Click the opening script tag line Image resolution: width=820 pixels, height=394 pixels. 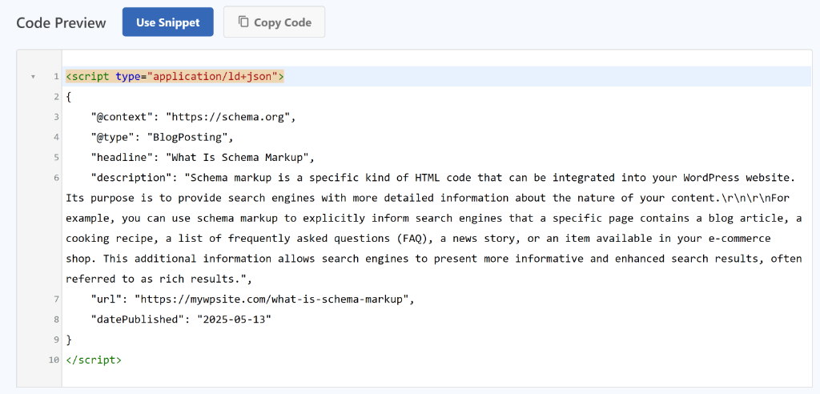pyautogui.click(x=436, y=77)
